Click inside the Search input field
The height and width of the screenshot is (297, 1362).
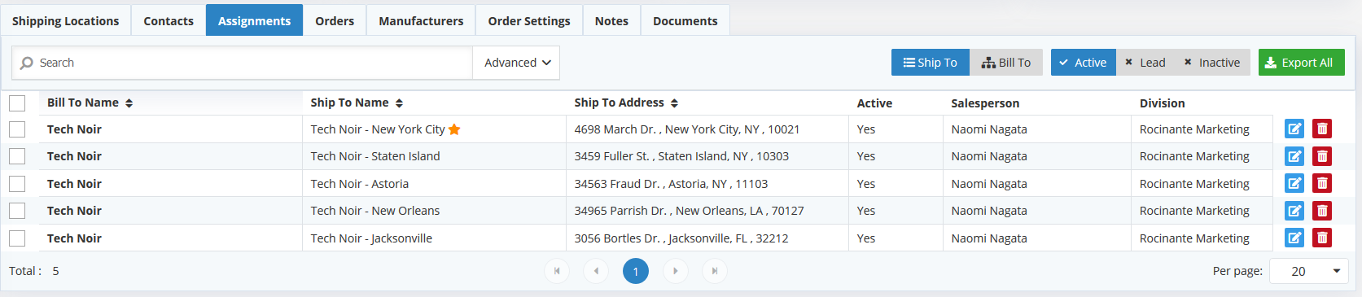coord(243,63)
